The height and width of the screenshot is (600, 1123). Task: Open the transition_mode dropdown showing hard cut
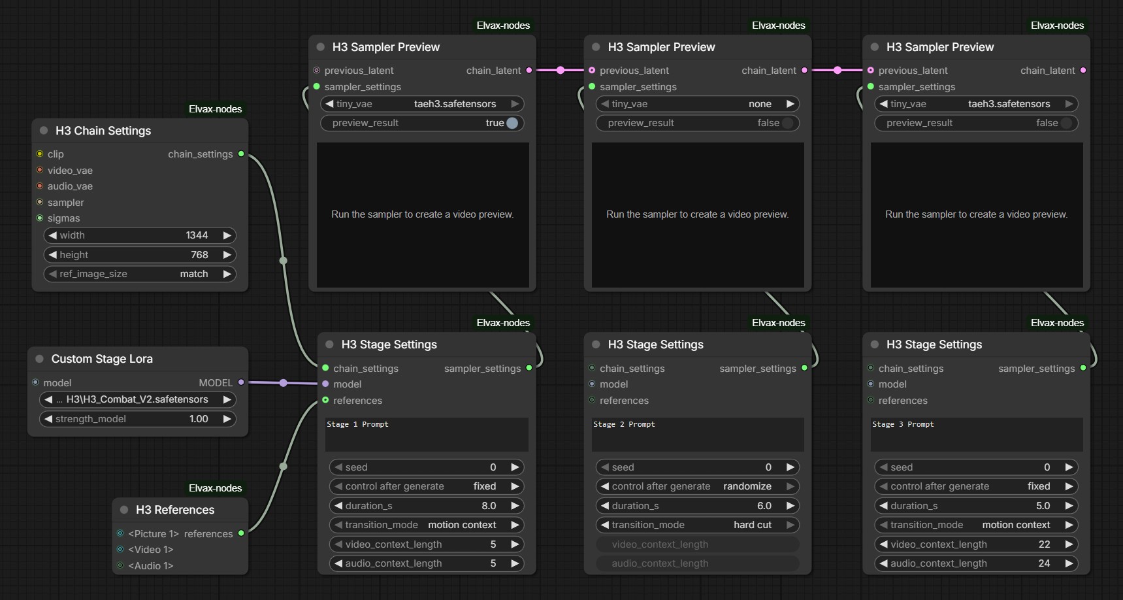tap(698, 525)
